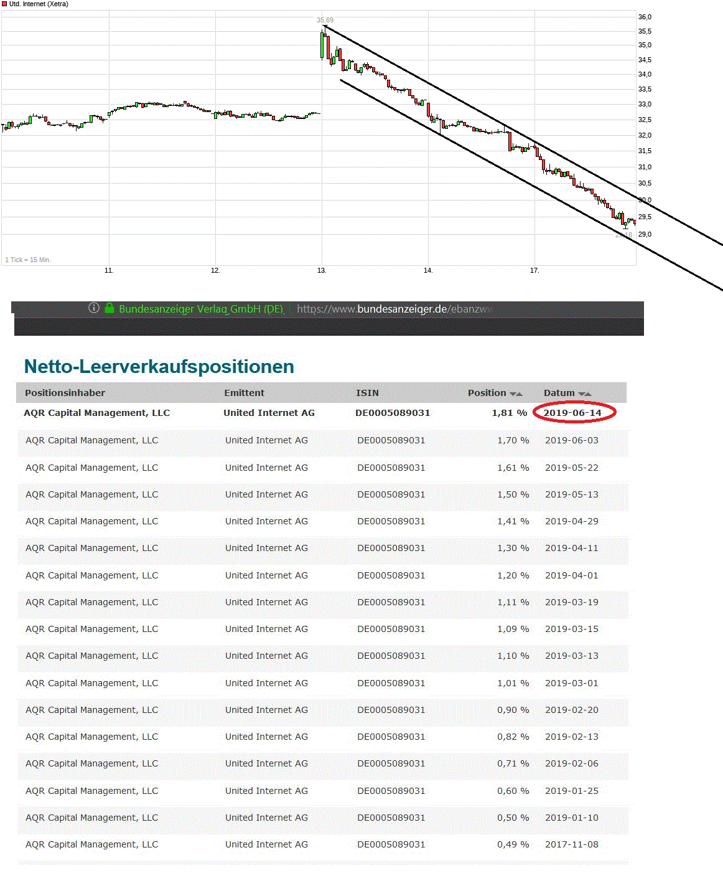The height and width of the screenshot is (878, 723).
Task: Click the Positionsinhaber column header
Action: point(65,393)
